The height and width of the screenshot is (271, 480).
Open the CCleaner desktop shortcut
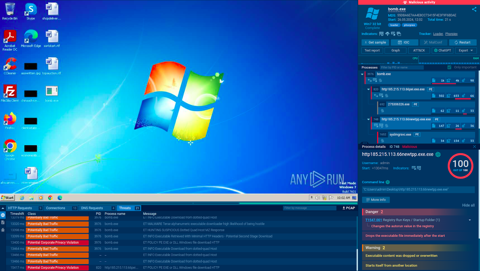point(10,66)
